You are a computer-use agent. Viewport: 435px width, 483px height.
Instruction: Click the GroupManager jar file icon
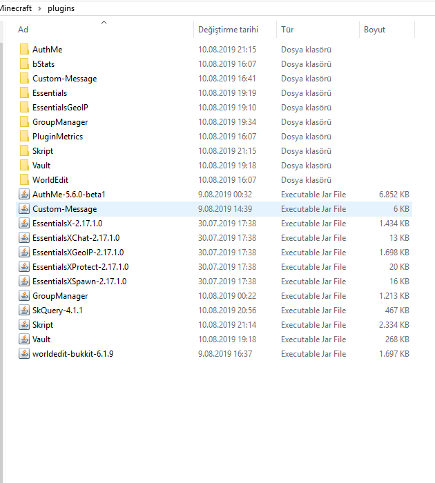pyautogui.click(x=24, y=295)
